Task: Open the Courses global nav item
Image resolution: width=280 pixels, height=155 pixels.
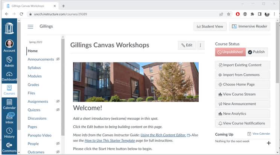Action: pos(9,90)
